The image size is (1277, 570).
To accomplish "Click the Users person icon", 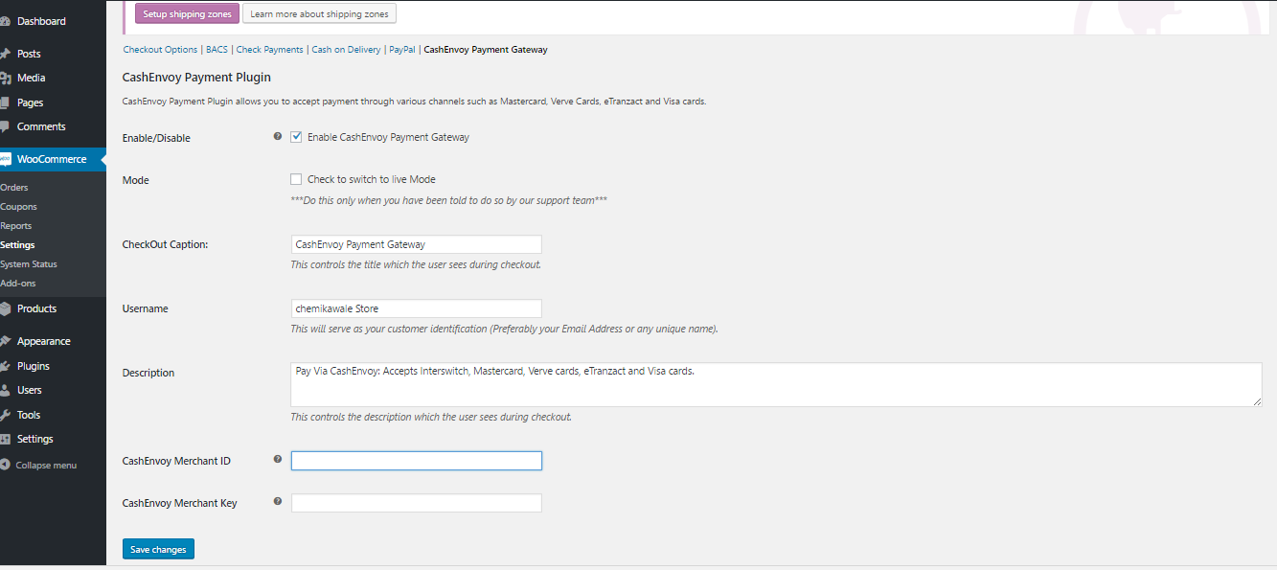I will tap(5, 390).
